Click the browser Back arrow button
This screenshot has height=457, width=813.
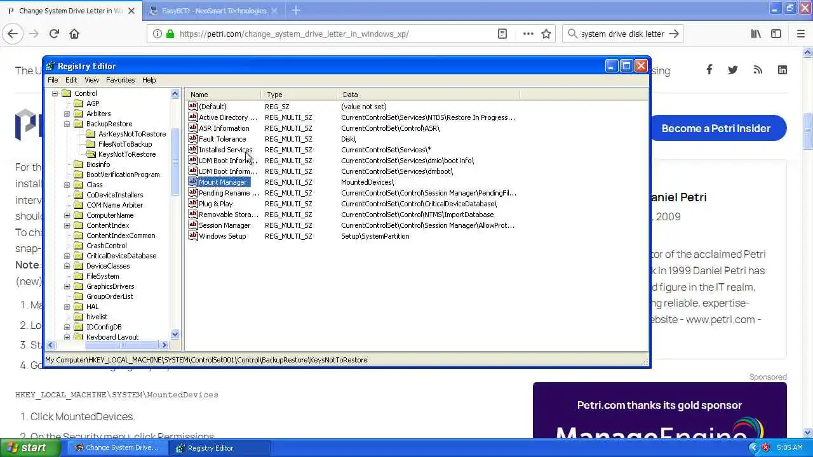pyautogui.click(x=13, y=34)
